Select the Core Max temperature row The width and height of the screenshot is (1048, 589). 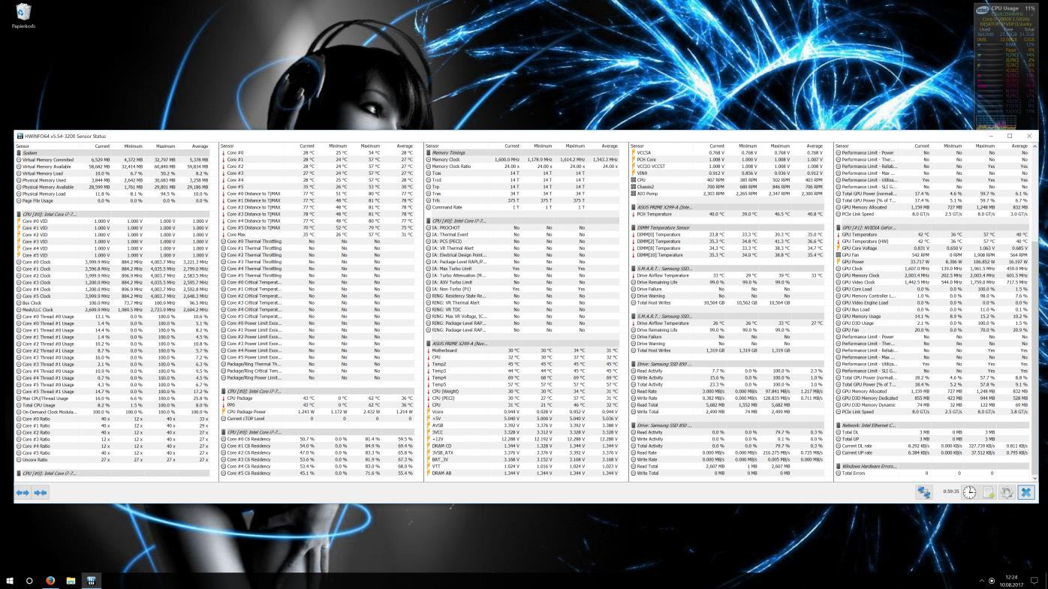coord(317,235)
